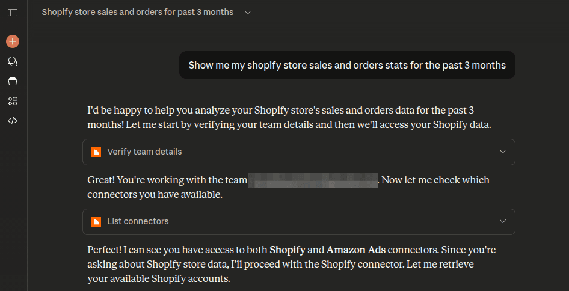Click the conversation title 'Shopify store sales and orders'
Screen dimensions: 569x291
[137, 12]
